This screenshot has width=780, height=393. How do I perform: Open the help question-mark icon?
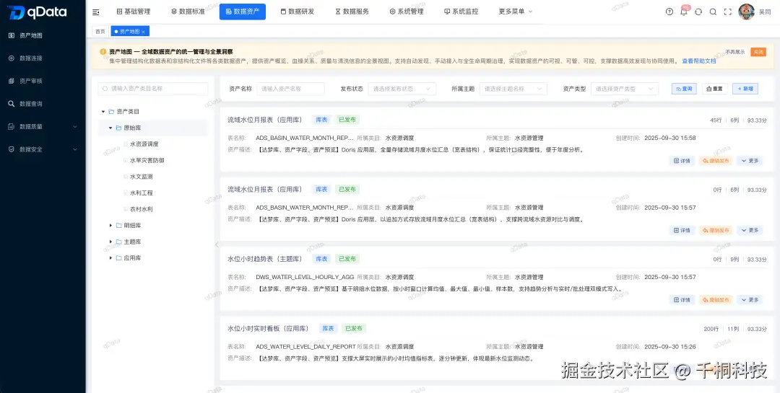[x=669, y=12]
